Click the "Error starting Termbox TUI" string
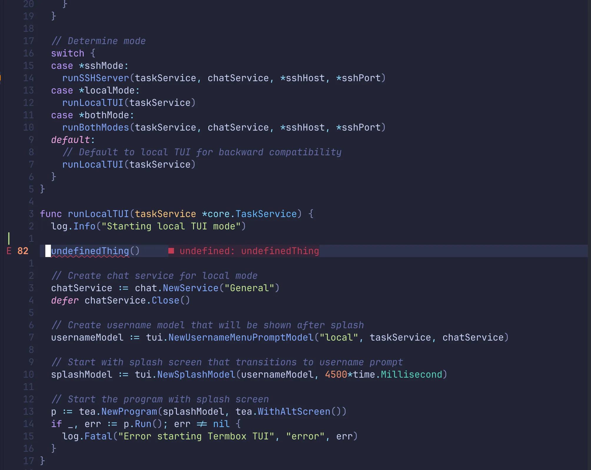The image size is (591, 470). click(x=196, y=436)
